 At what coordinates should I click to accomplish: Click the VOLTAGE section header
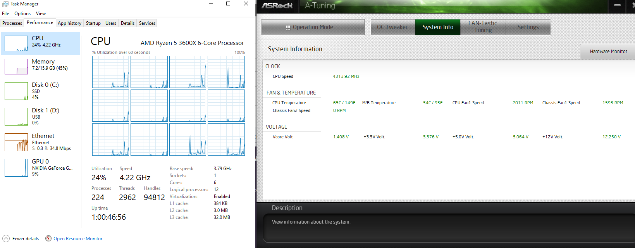click(x=277, y=127)
